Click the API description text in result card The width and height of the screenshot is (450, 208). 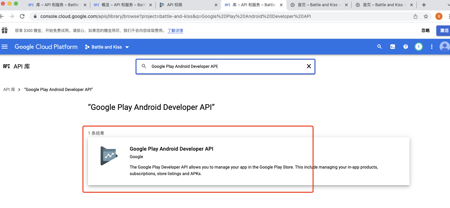(254, 170)
